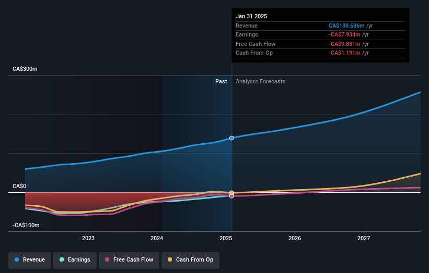Click the -CA$9.831m free cash flow value
429x273 pixels.
tap(344, 44)
